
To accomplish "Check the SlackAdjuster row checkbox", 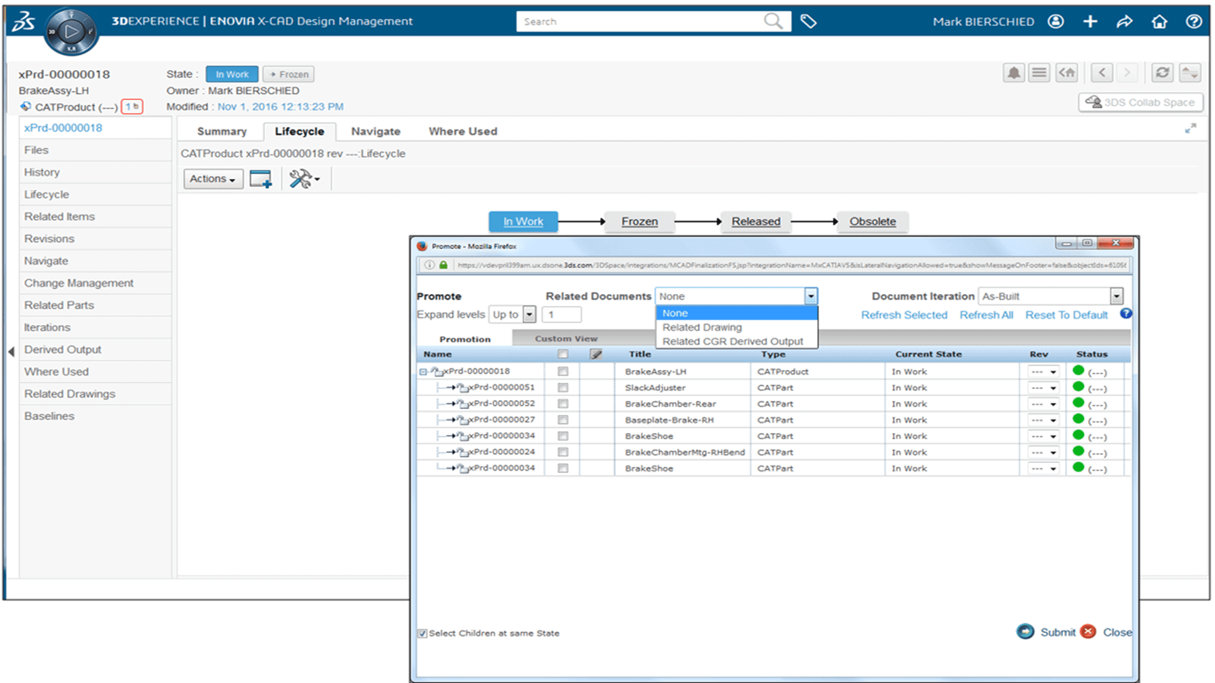I will point(563,388).
